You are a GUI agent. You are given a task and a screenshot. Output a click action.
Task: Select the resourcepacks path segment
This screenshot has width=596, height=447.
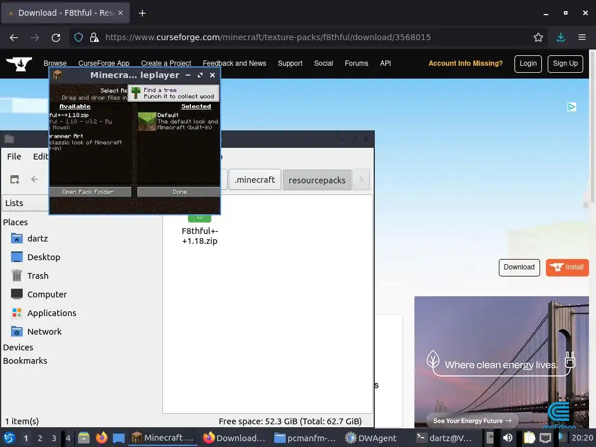tap(317, 180)
